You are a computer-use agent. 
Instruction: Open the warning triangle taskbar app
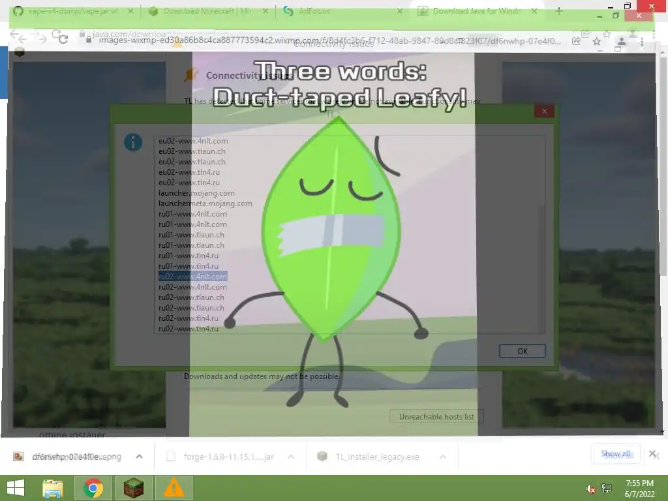(x=174, y=488)
